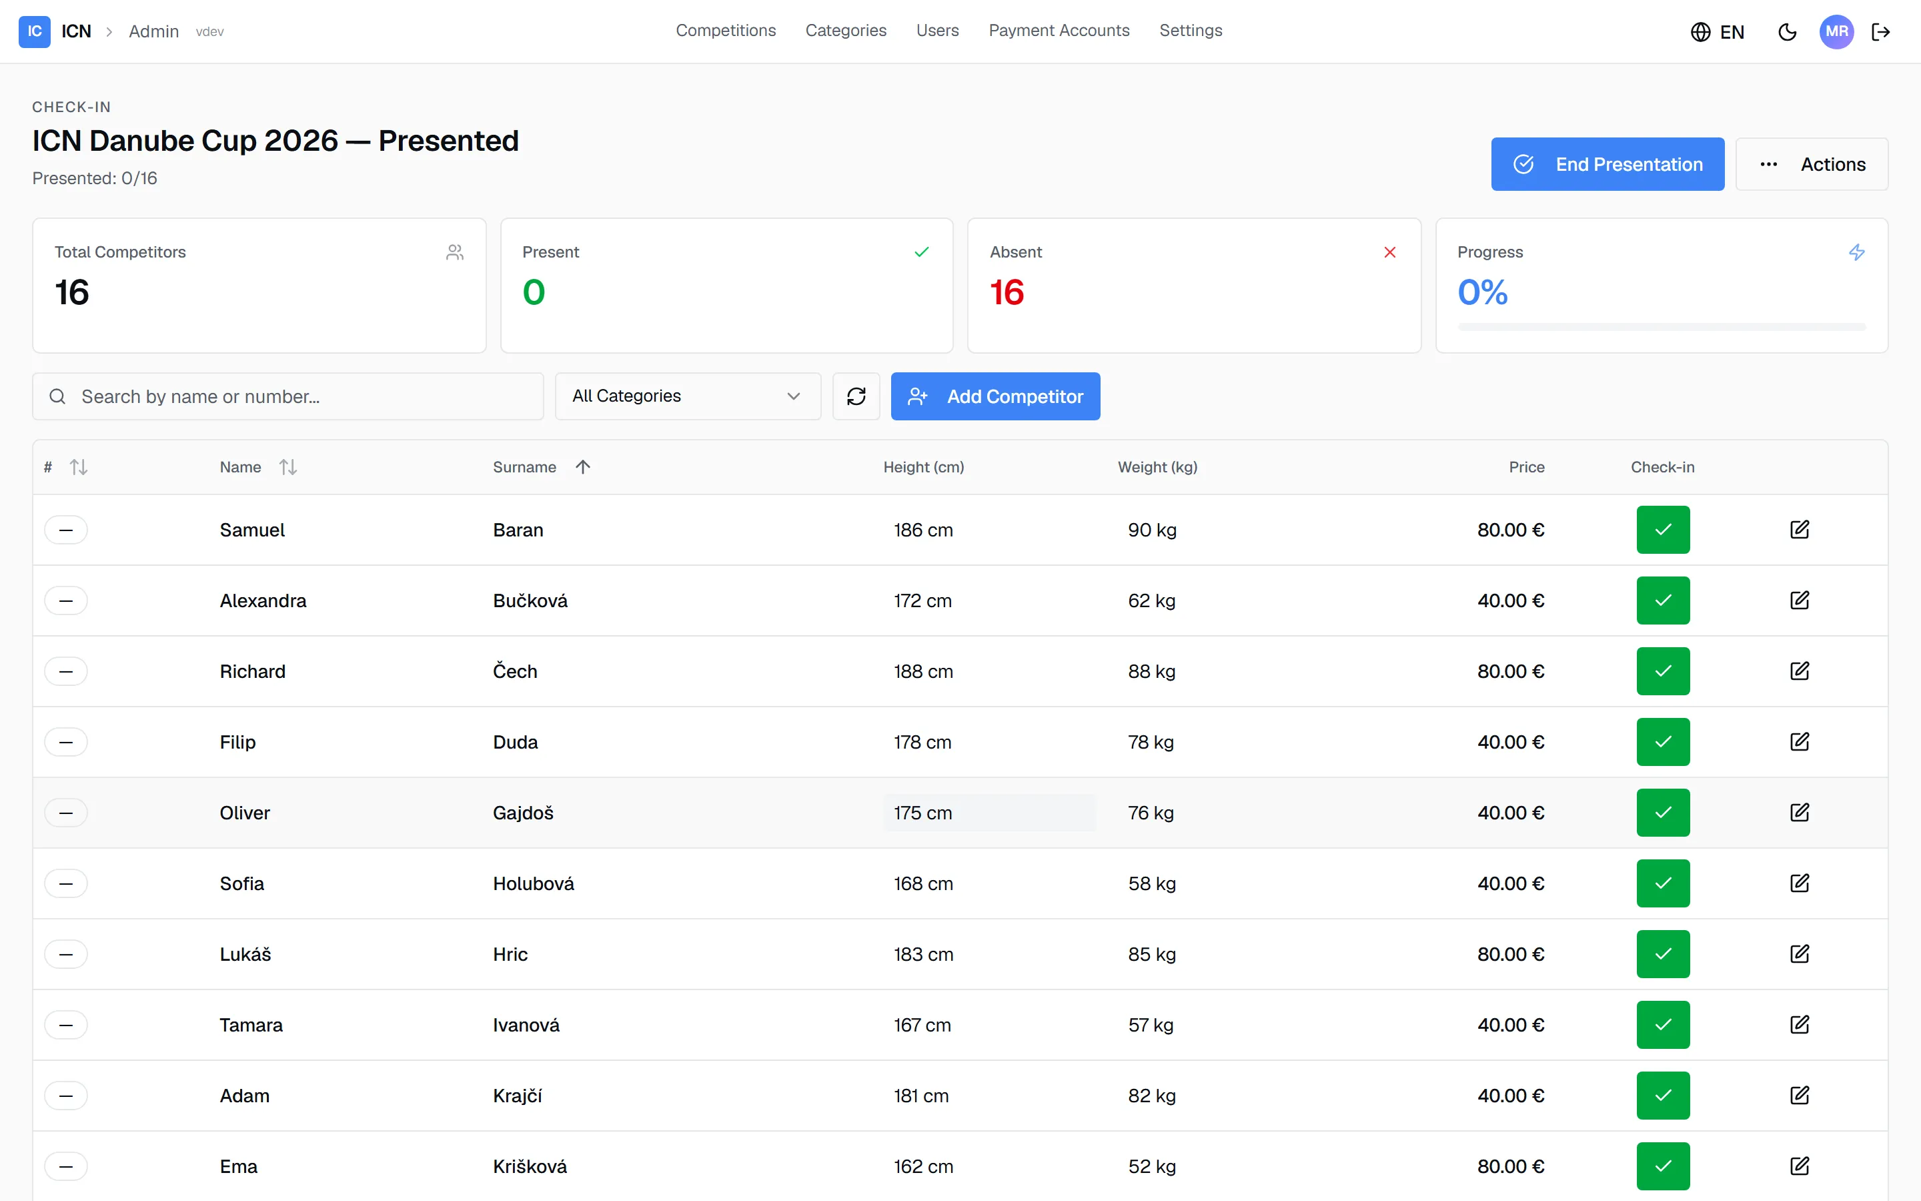Click the Total Competitors people icon
This screenshot has width=1921, height=1201.
coord(455,253)
